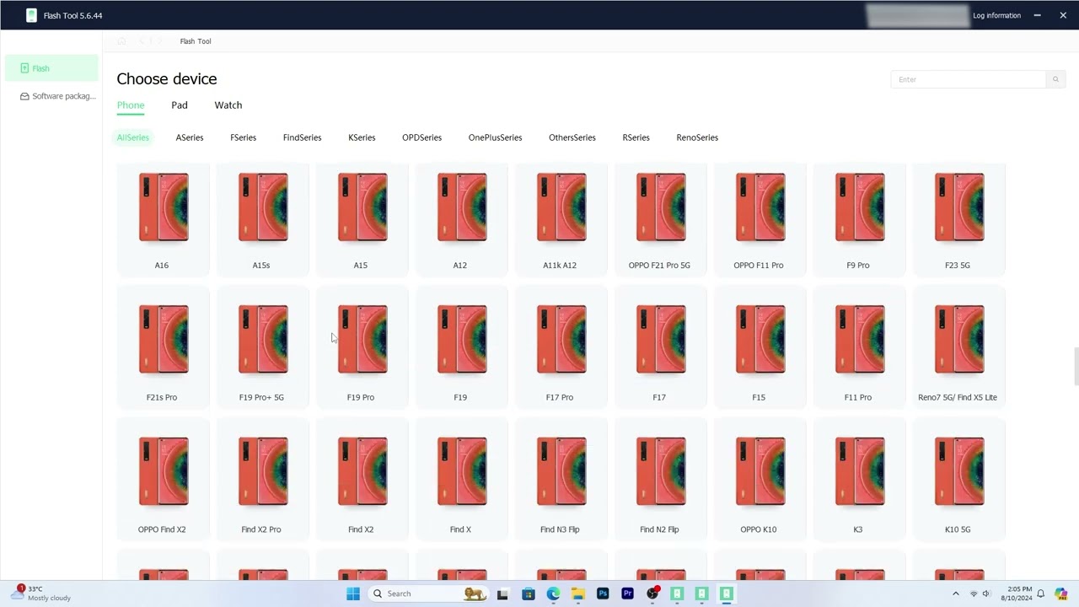Open the K3 device
Viewport: 1079px width, 607px height.
(x=859, y=480)
